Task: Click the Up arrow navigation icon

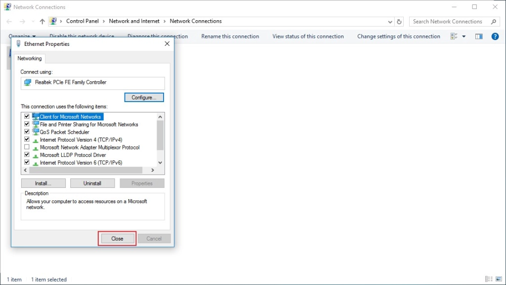Action: pos(42,22)
